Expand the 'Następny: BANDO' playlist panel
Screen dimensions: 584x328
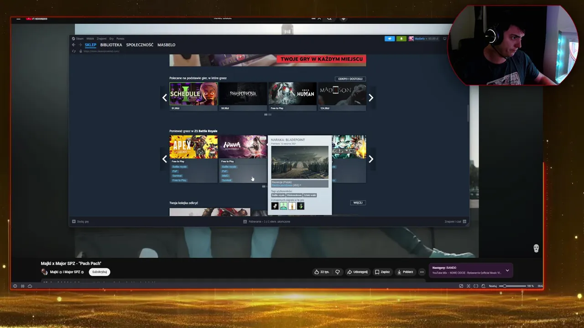(507, 270)
